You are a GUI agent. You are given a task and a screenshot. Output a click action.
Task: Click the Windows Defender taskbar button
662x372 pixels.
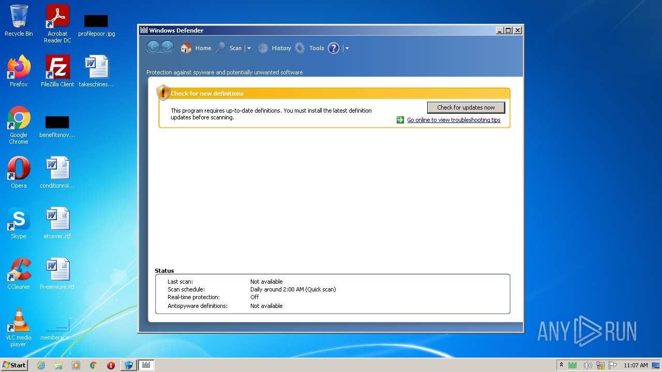[146, 365]
